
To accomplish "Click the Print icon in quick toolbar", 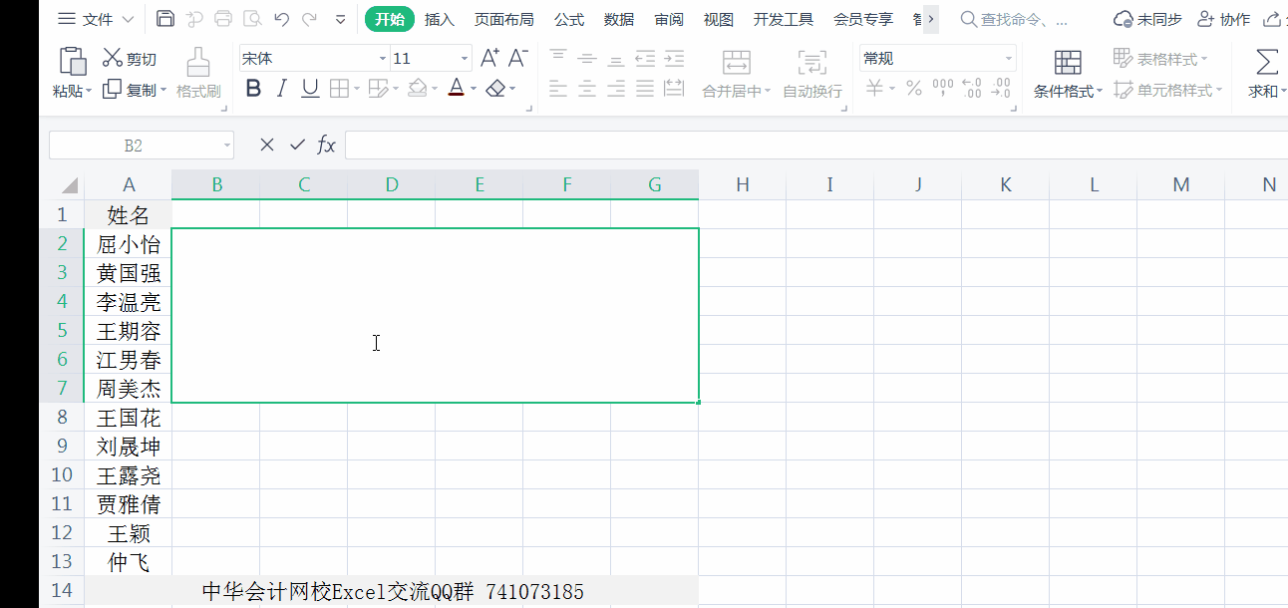I will pos(223,19).
